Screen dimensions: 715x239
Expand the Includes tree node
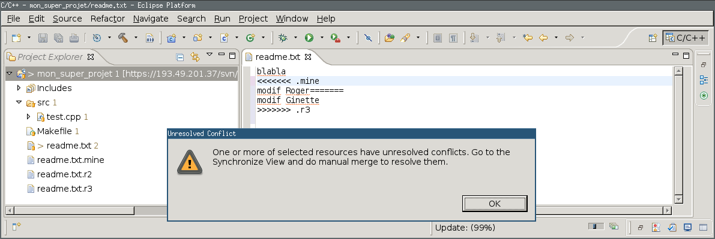point(19,87)
